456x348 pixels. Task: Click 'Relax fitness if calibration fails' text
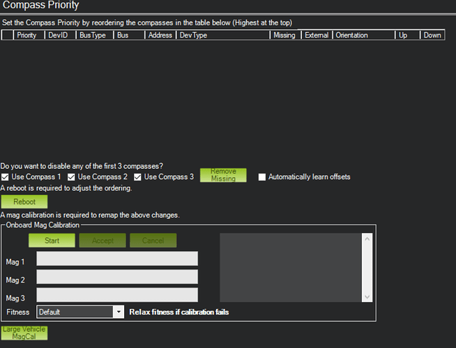[x=179, y=312]
